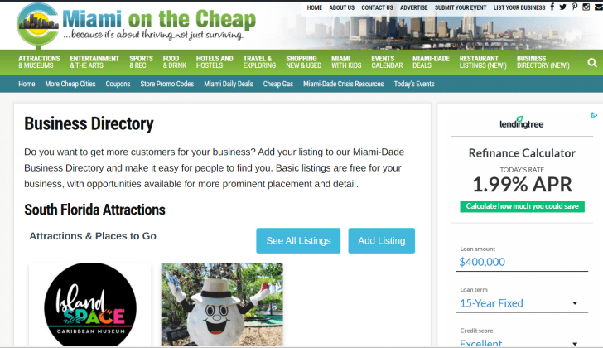Click the See All Listings button
This screenshot has width=603, height=348.
[298, 241]
